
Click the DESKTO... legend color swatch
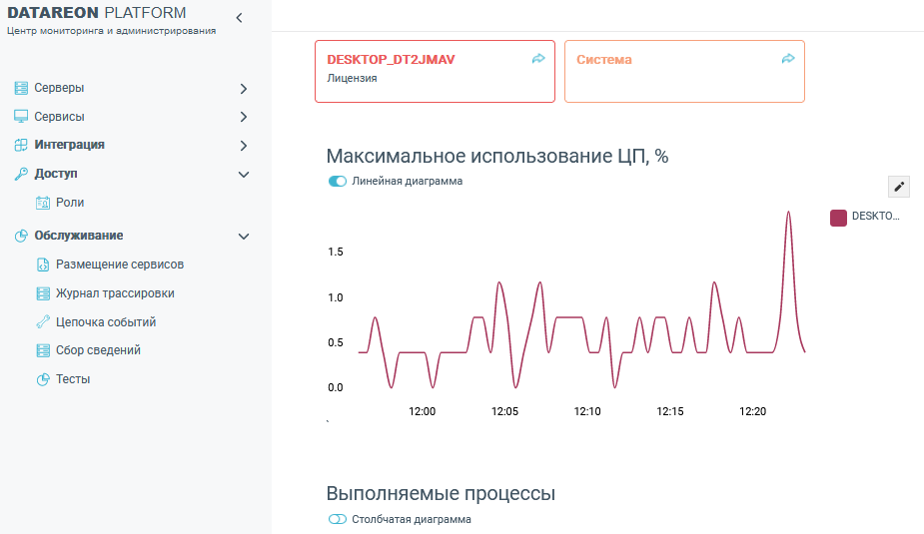[x=839, y=217]
